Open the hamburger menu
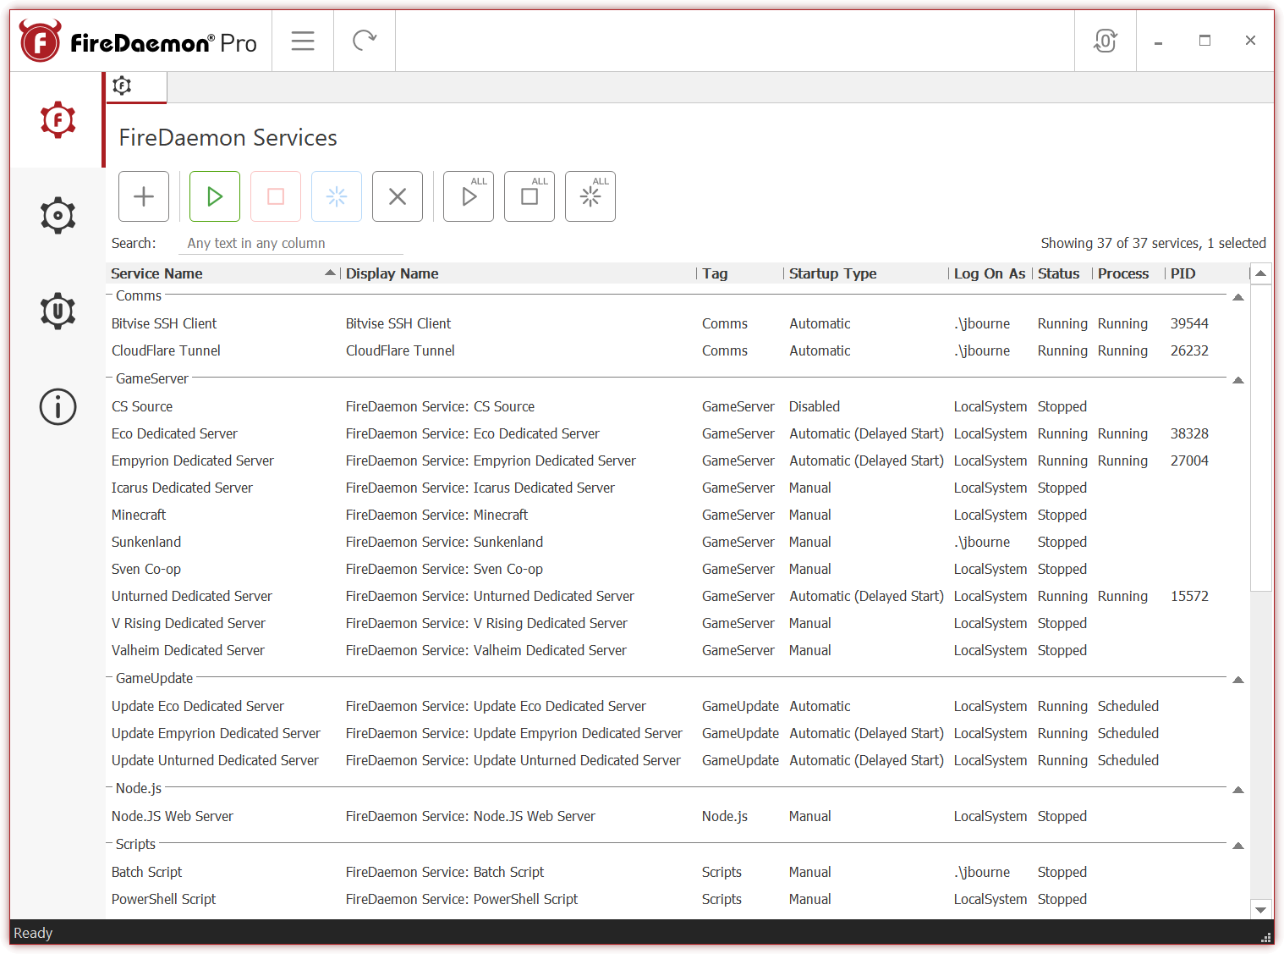Viewport: 1284px width, 954px height. [303, 41]
